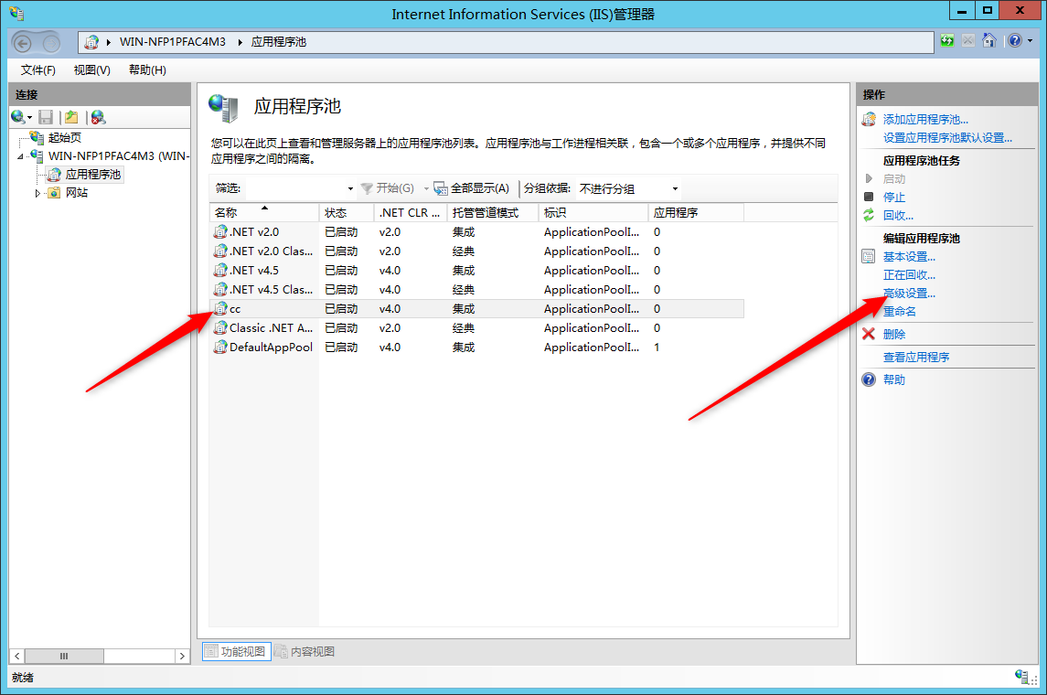1047x695 pixels.
Task: Click the cc application pool icon
Action: [x=220, y=308]
